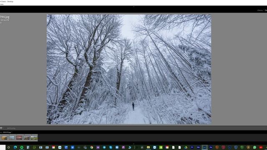Open Spotify from the taskbar

tap(22, 147)
